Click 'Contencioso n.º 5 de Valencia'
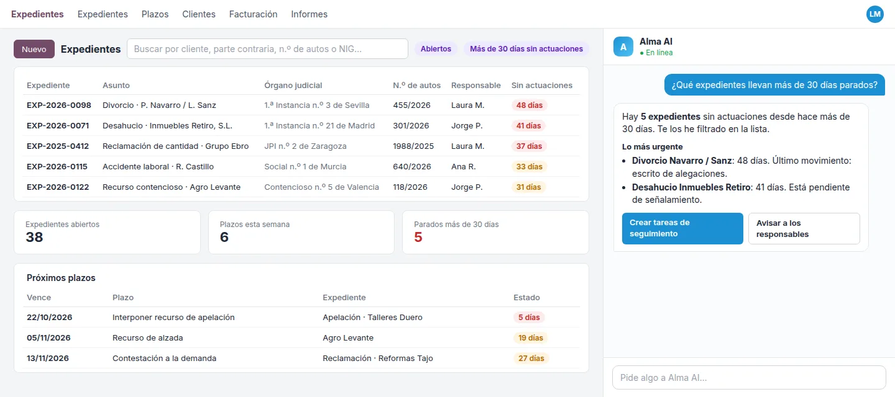Image resolution: width=895 pixels, height=397 pixels. pyautogui.click(x=321, y=187)
